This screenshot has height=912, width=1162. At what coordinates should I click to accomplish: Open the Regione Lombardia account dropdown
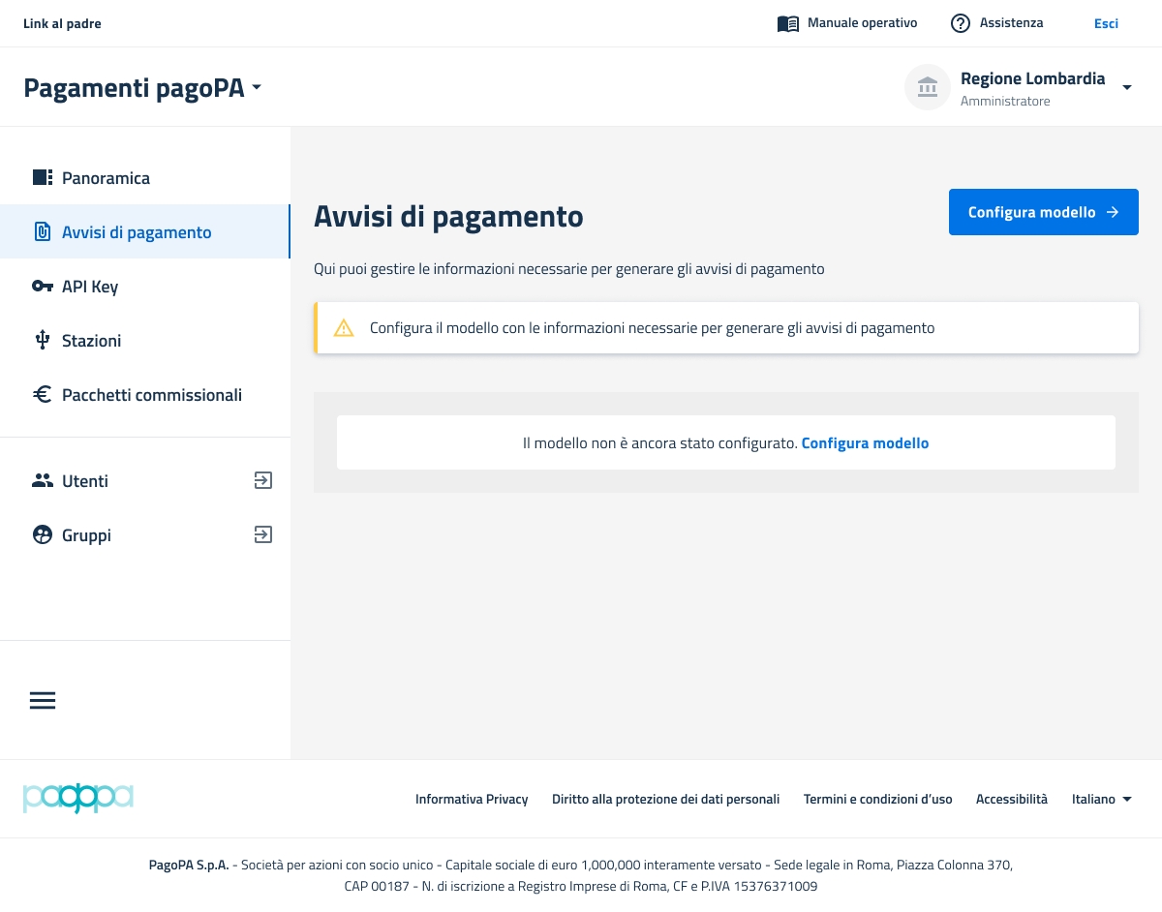(1126, 88)
